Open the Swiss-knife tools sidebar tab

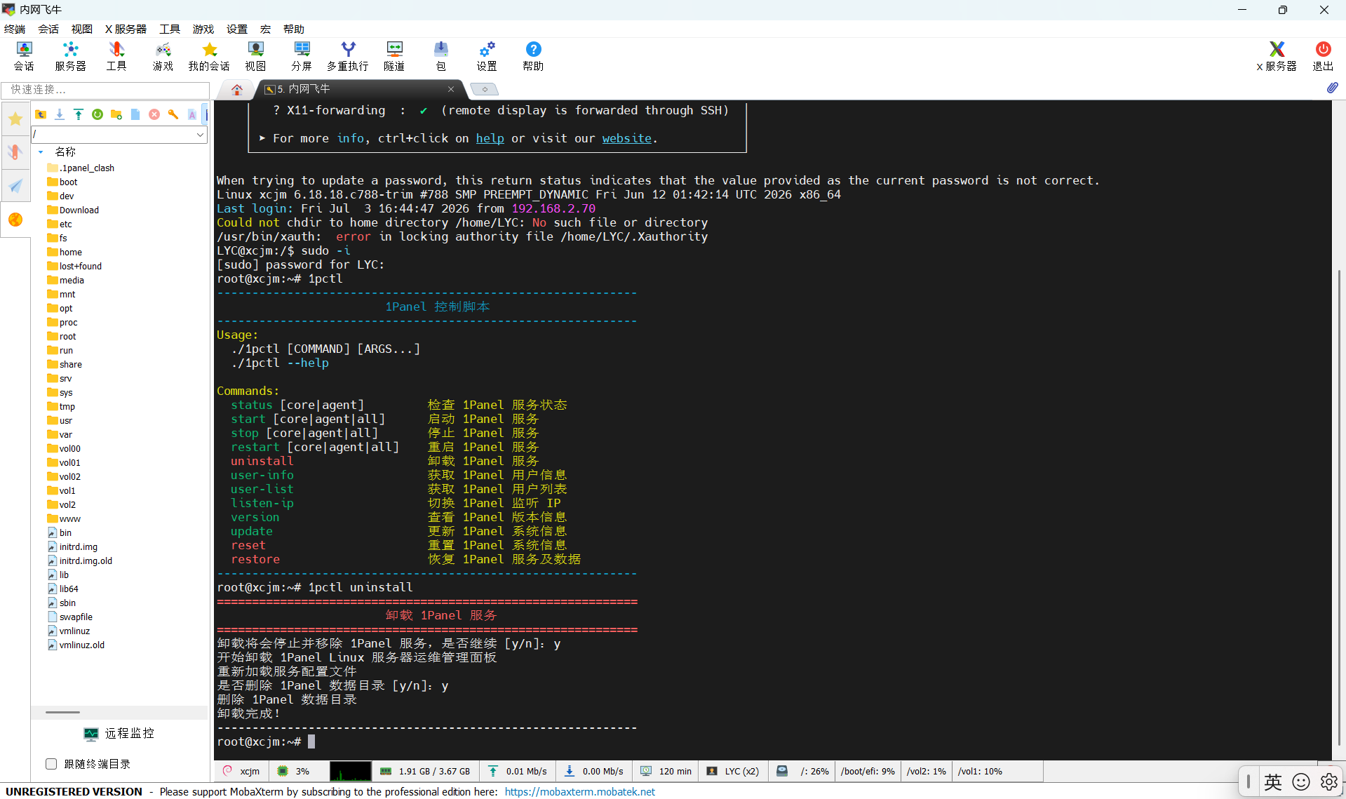(x=15, y=152)
